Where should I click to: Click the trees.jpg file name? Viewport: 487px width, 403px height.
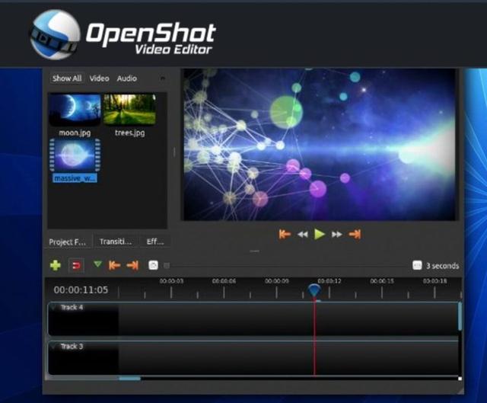pos(129,133)
